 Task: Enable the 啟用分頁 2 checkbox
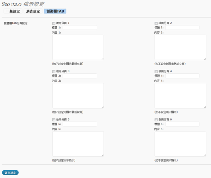click(x=156, y=23)
